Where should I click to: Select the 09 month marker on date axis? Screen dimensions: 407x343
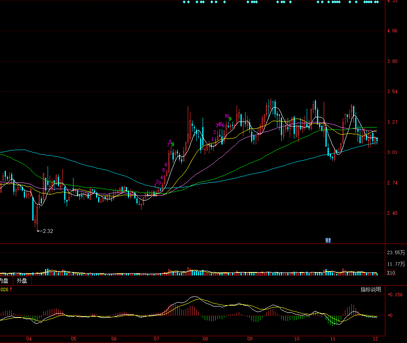coord(250,339)
